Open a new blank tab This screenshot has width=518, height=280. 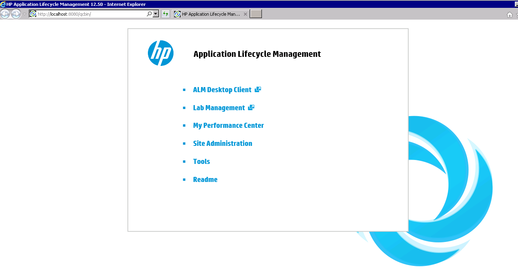click(x=256, y=14)
